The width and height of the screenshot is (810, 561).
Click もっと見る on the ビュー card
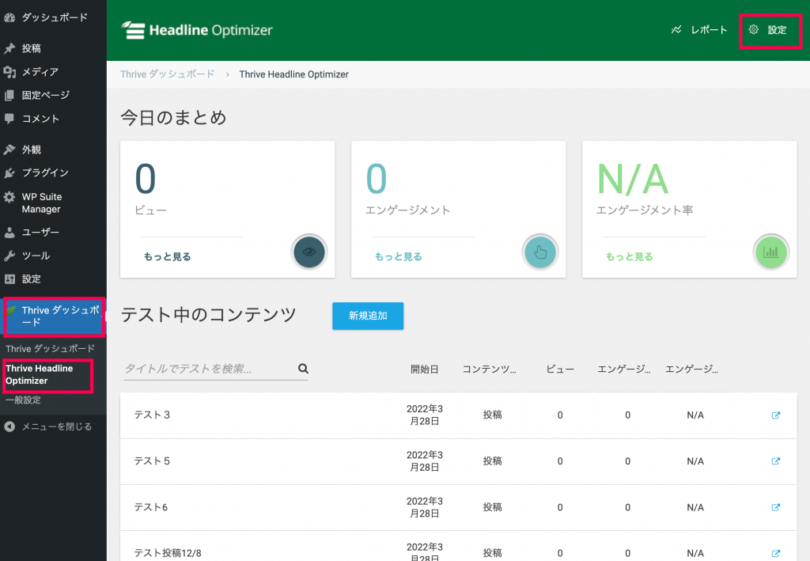(x=168, y=256)
